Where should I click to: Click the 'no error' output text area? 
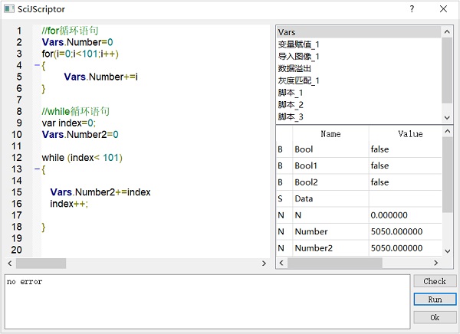tap(207, 302)
